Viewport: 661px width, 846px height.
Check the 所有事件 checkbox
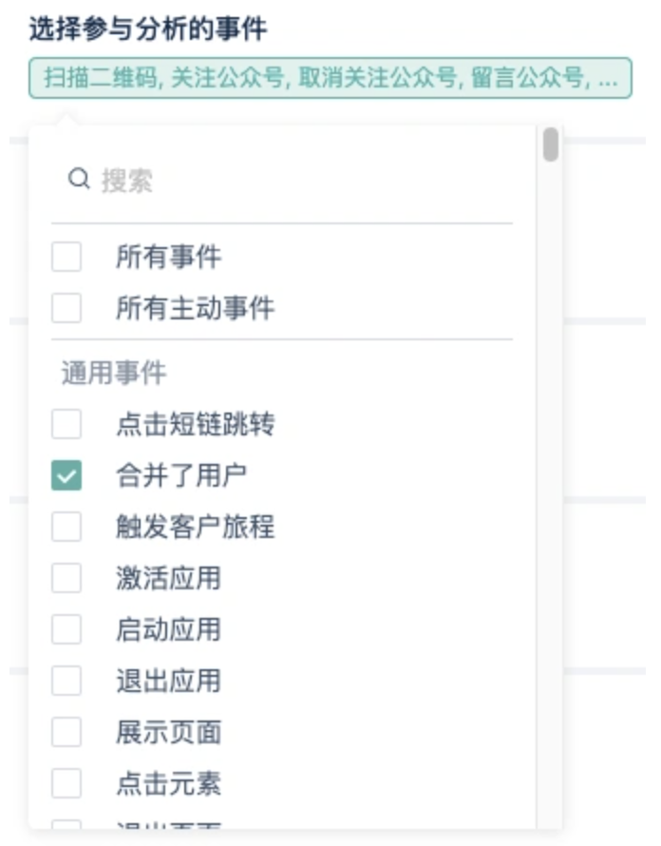(66, 257)
